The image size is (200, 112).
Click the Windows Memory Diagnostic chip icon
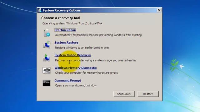point(47,70)
